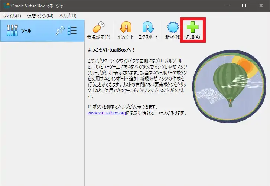Open the ファイル(F) menu
270x186 pixels.
click(x=12, y=16)
